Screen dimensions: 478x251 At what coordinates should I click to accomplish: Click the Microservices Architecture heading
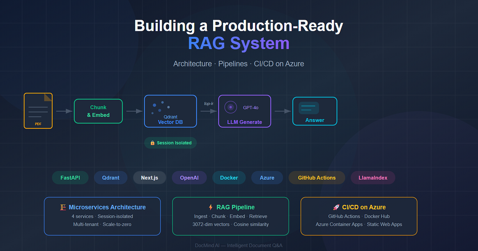[x=107, y=207]
